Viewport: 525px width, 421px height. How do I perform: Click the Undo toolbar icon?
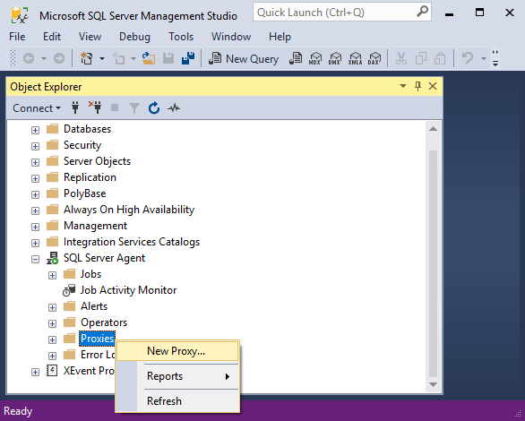(x=468, y=58)
